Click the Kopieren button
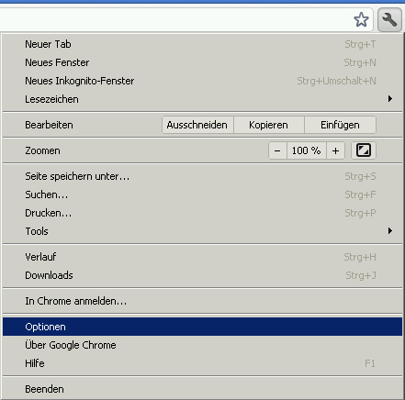This screenshot has width=405, height=400. point(269,125)
